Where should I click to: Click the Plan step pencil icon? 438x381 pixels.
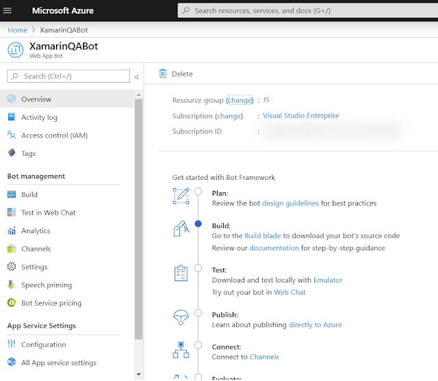(181, 196)
